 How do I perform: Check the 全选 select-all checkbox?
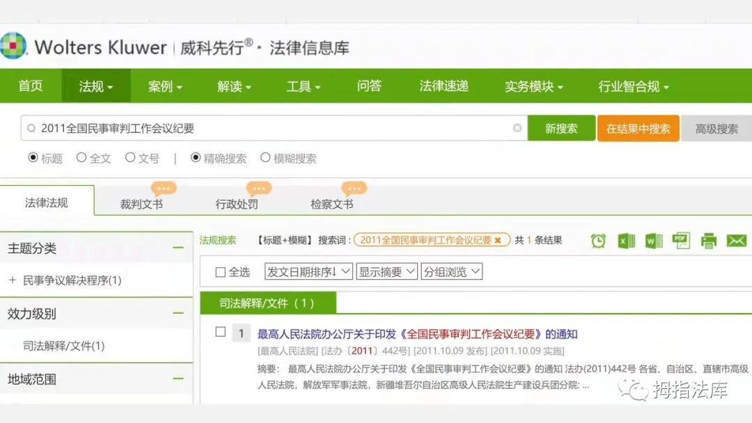220,272
